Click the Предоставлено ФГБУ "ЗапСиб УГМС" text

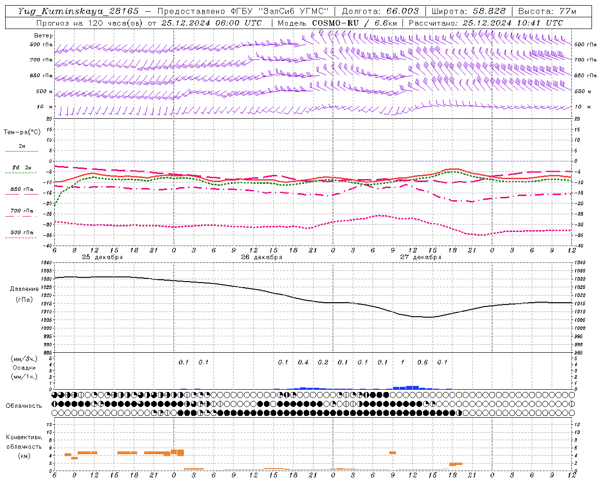tap(243, 11)
